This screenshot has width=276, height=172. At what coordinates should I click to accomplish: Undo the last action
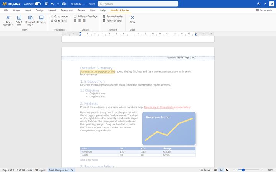(52, 4)
